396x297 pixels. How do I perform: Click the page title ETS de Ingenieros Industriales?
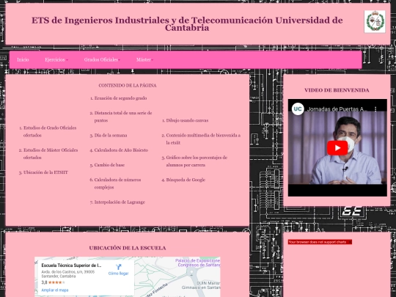tap(187, 23)
